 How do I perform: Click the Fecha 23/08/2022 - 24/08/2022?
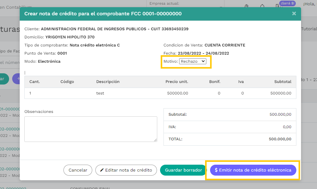tap(204, 53)
